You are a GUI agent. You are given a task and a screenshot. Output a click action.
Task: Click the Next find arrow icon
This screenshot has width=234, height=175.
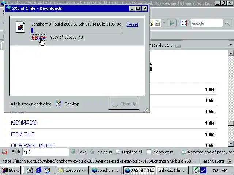[73, 152]
